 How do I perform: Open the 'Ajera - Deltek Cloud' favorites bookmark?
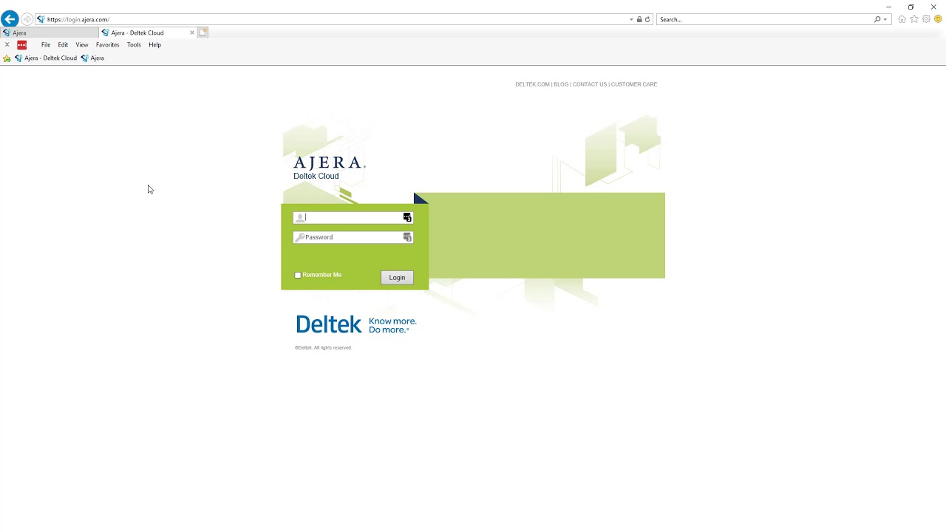pos(46,58)
